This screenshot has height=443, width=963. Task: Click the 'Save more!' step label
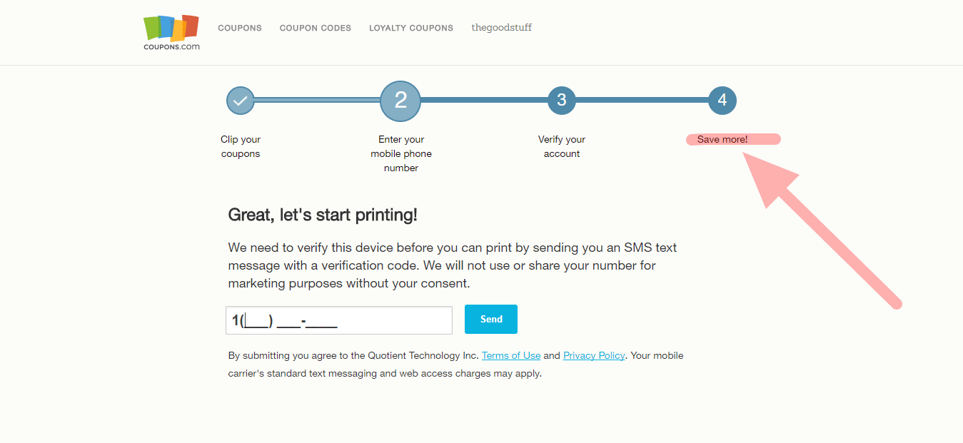coord(722,139)
